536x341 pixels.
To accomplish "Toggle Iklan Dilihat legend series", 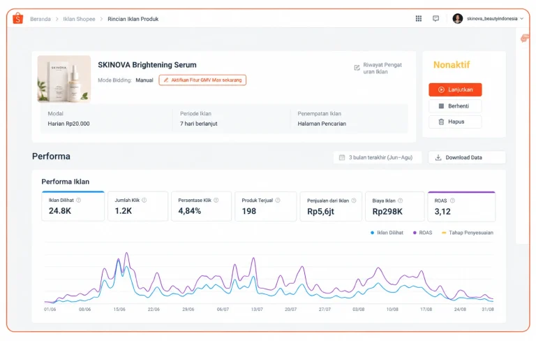I will pyautogui.click(x=387, y=233).
